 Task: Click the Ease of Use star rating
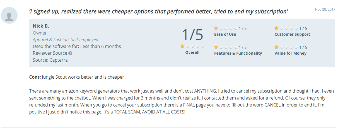pos(226,28)
